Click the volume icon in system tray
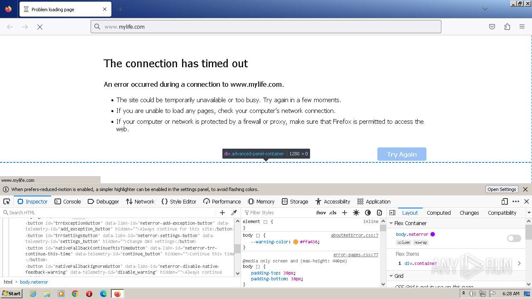Viewport: 532px width, 299px height. tap(473, 294)
